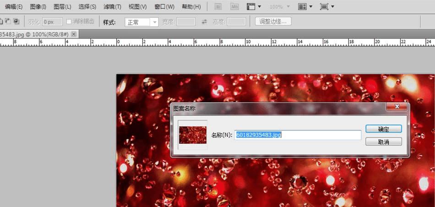Confirm pattern name with 确定 button
Image resolution: width=435 pixels, height=207 pixels.
[384, 129]
